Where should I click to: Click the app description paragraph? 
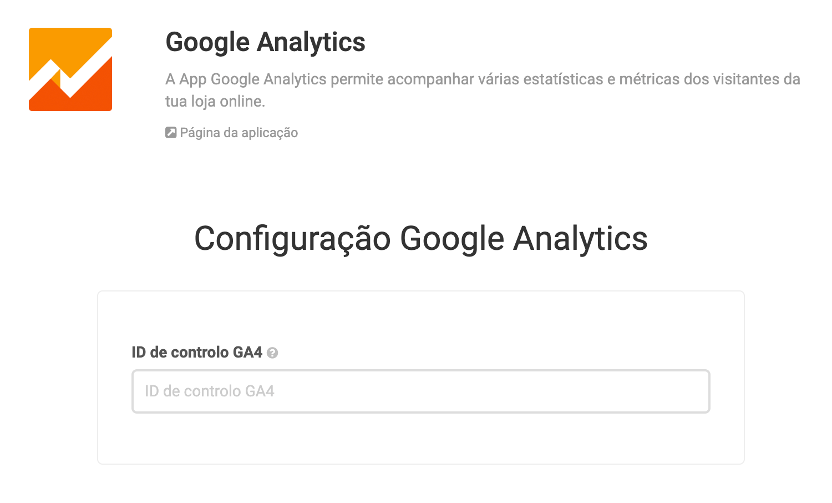coord(483,79)
